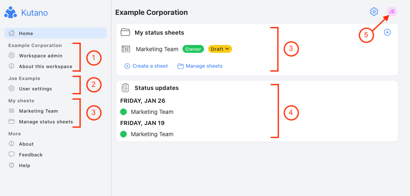
Task: Click the speech bubble Feedback icon
Action: tap(12, 154)
